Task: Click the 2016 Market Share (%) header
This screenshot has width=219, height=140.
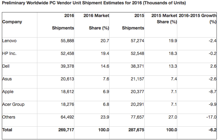Action: [x=96, y=22]
